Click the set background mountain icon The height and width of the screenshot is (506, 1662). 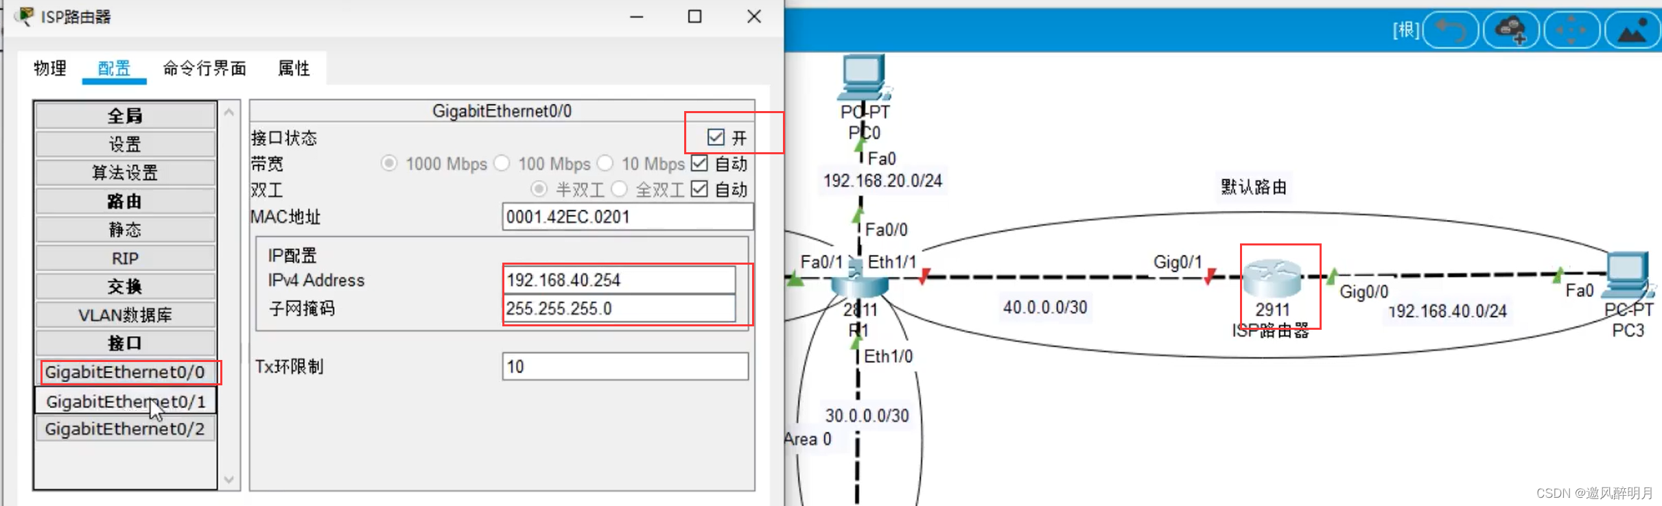click(1632, 30)
